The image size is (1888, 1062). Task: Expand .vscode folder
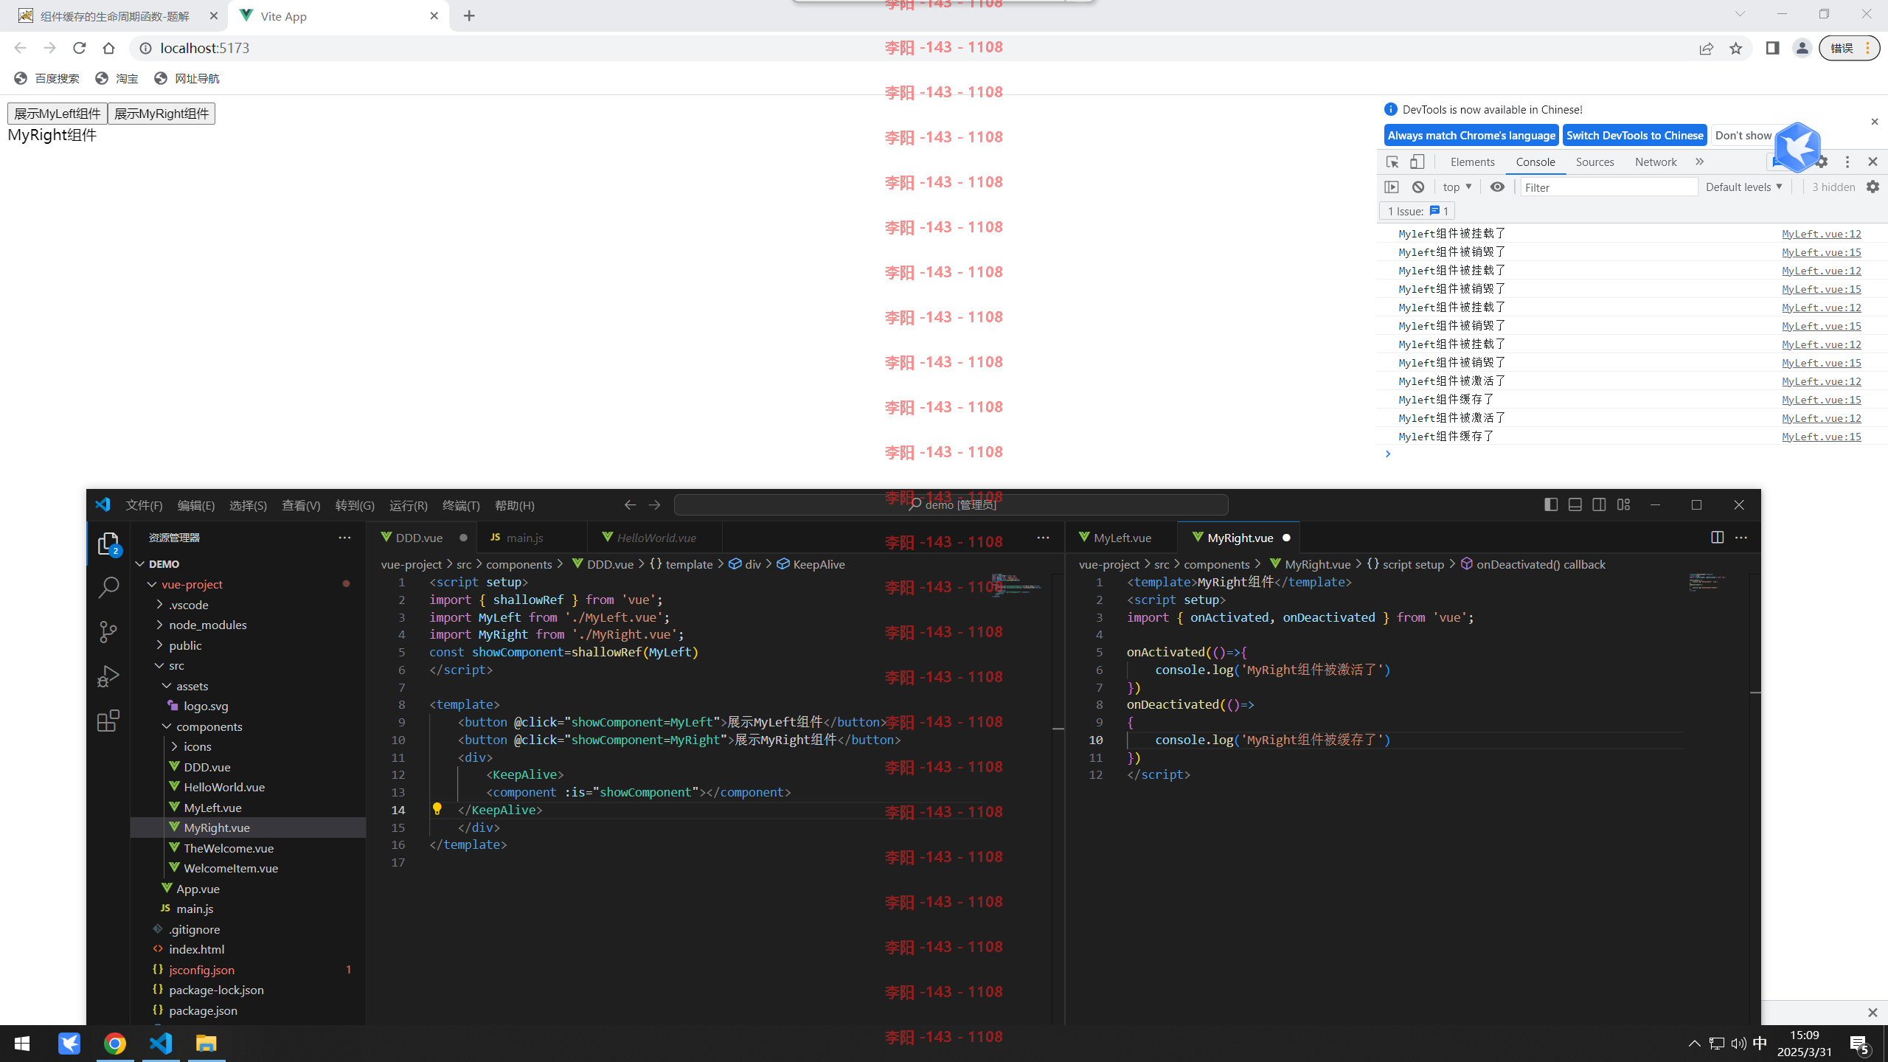click(x=159, y=605)
